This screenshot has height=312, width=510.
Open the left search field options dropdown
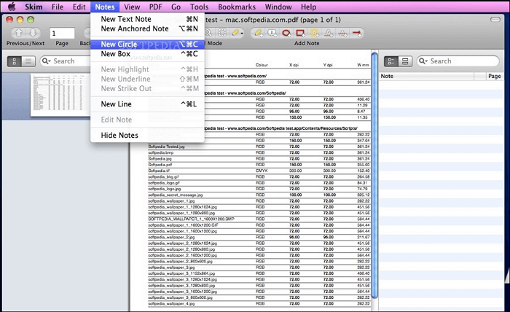click(x=47, y=61)
